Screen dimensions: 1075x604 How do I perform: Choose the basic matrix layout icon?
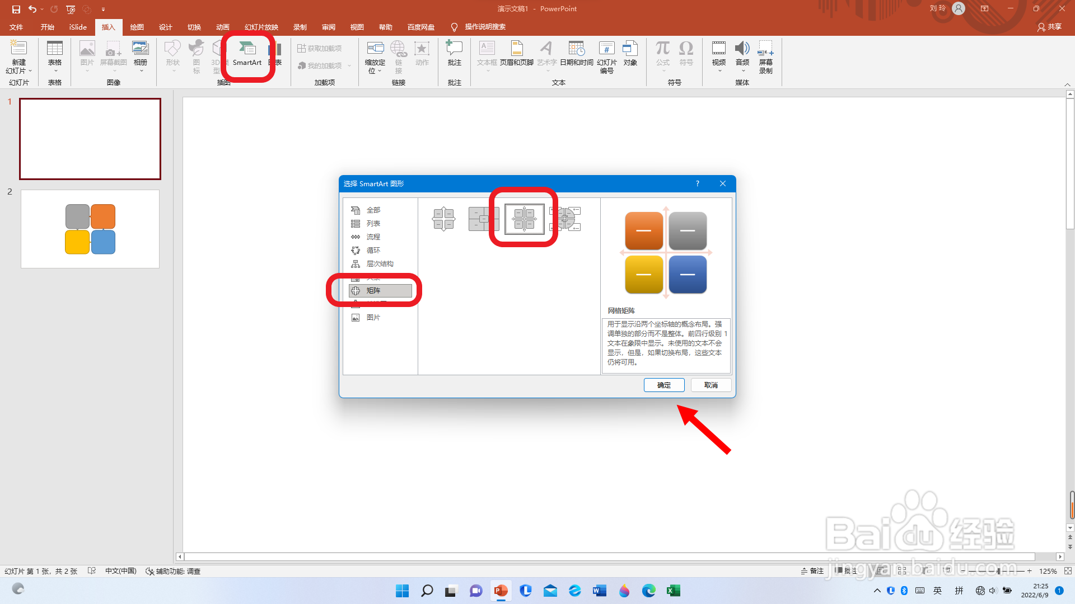443,219
